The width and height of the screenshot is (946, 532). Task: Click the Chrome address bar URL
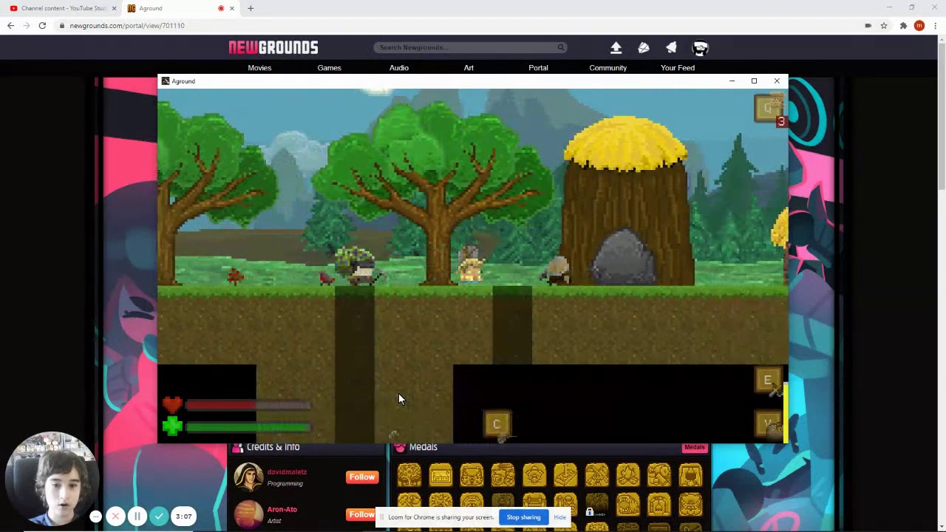[127, 25]
